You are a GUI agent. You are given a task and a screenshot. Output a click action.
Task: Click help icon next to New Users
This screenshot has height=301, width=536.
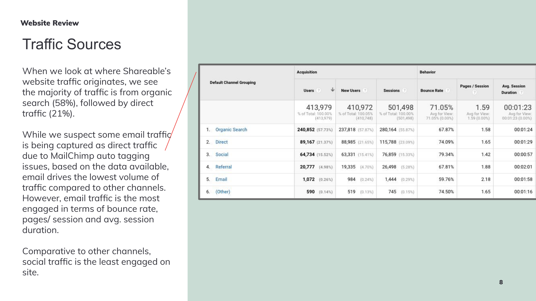click(365, 90)
